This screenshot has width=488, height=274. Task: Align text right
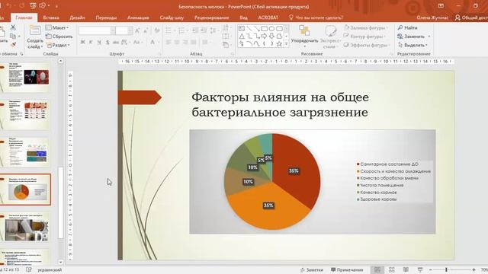(x=185, y=42)
